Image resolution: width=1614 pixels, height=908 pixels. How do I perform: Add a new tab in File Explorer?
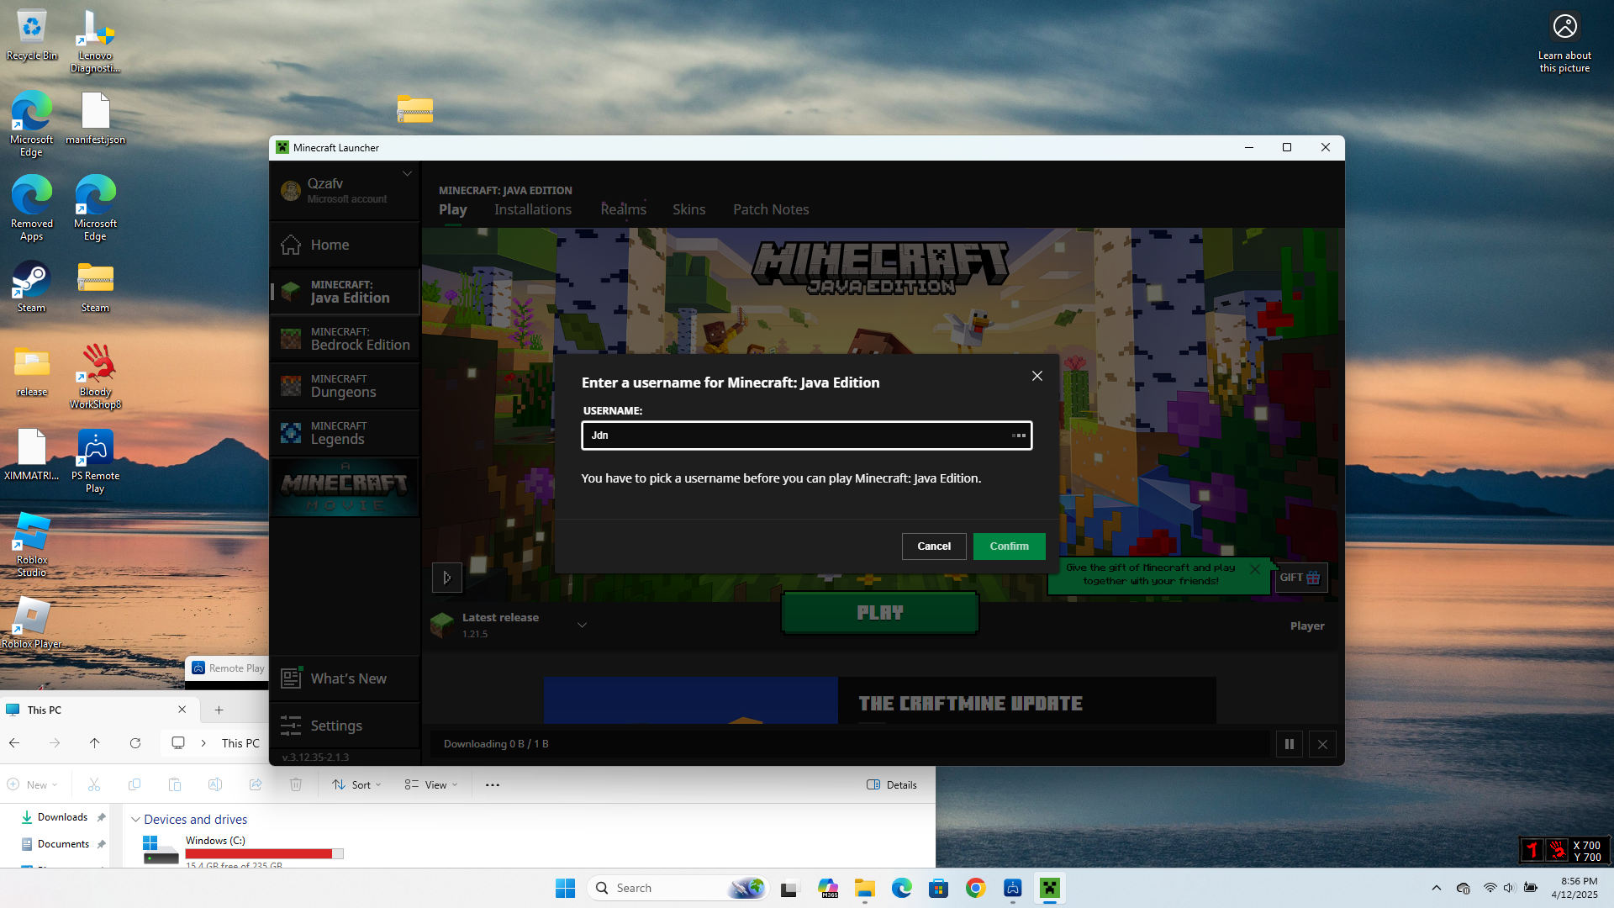click(x=219, y=710)
